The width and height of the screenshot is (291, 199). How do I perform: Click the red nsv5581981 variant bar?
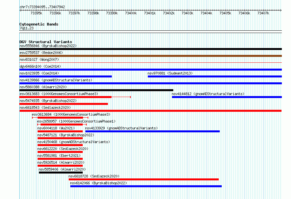coord(60,159)
